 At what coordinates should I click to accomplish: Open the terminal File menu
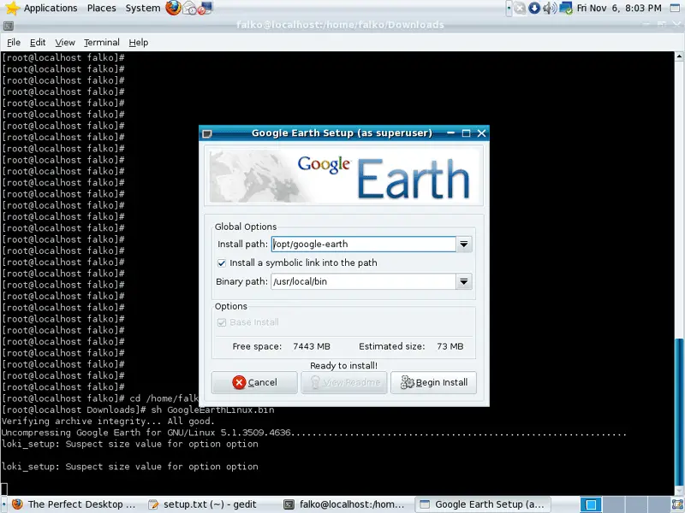14,42
